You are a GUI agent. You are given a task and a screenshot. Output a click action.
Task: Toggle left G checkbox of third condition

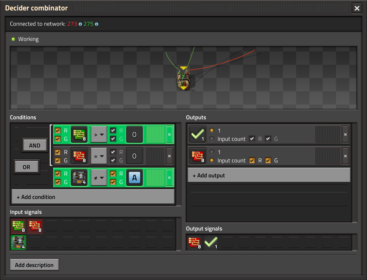click(58, 182)
